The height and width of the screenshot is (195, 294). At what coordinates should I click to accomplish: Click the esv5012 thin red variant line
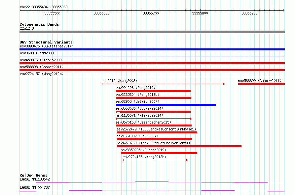pos(163,84)
